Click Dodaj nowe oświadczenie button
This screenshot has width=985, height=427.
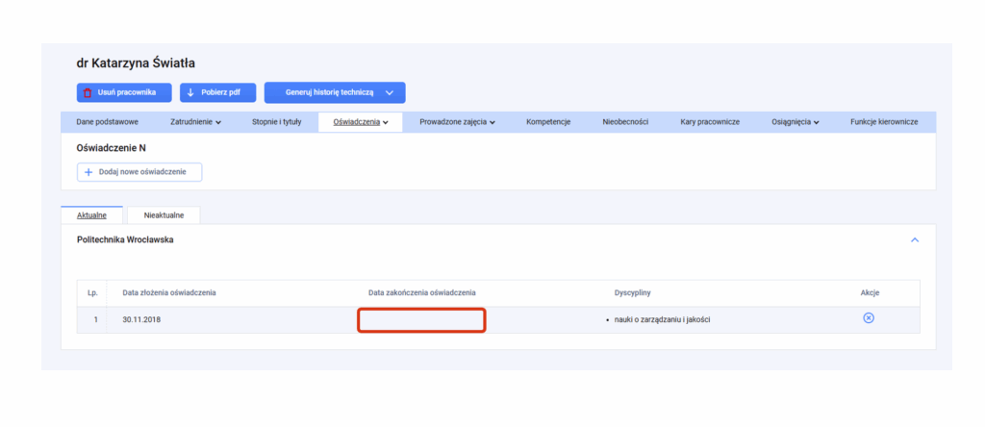click(x=139, y=172)
